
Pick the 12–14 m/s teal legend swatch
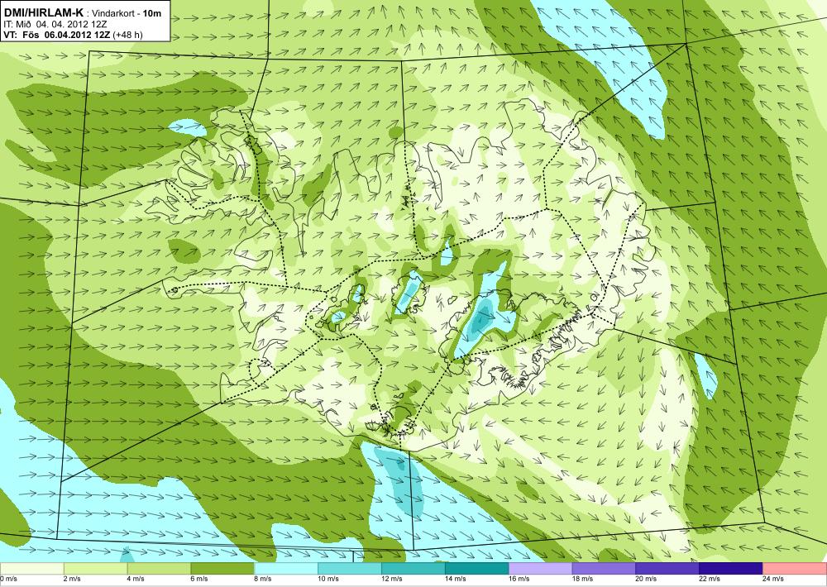tap(413, 569)
